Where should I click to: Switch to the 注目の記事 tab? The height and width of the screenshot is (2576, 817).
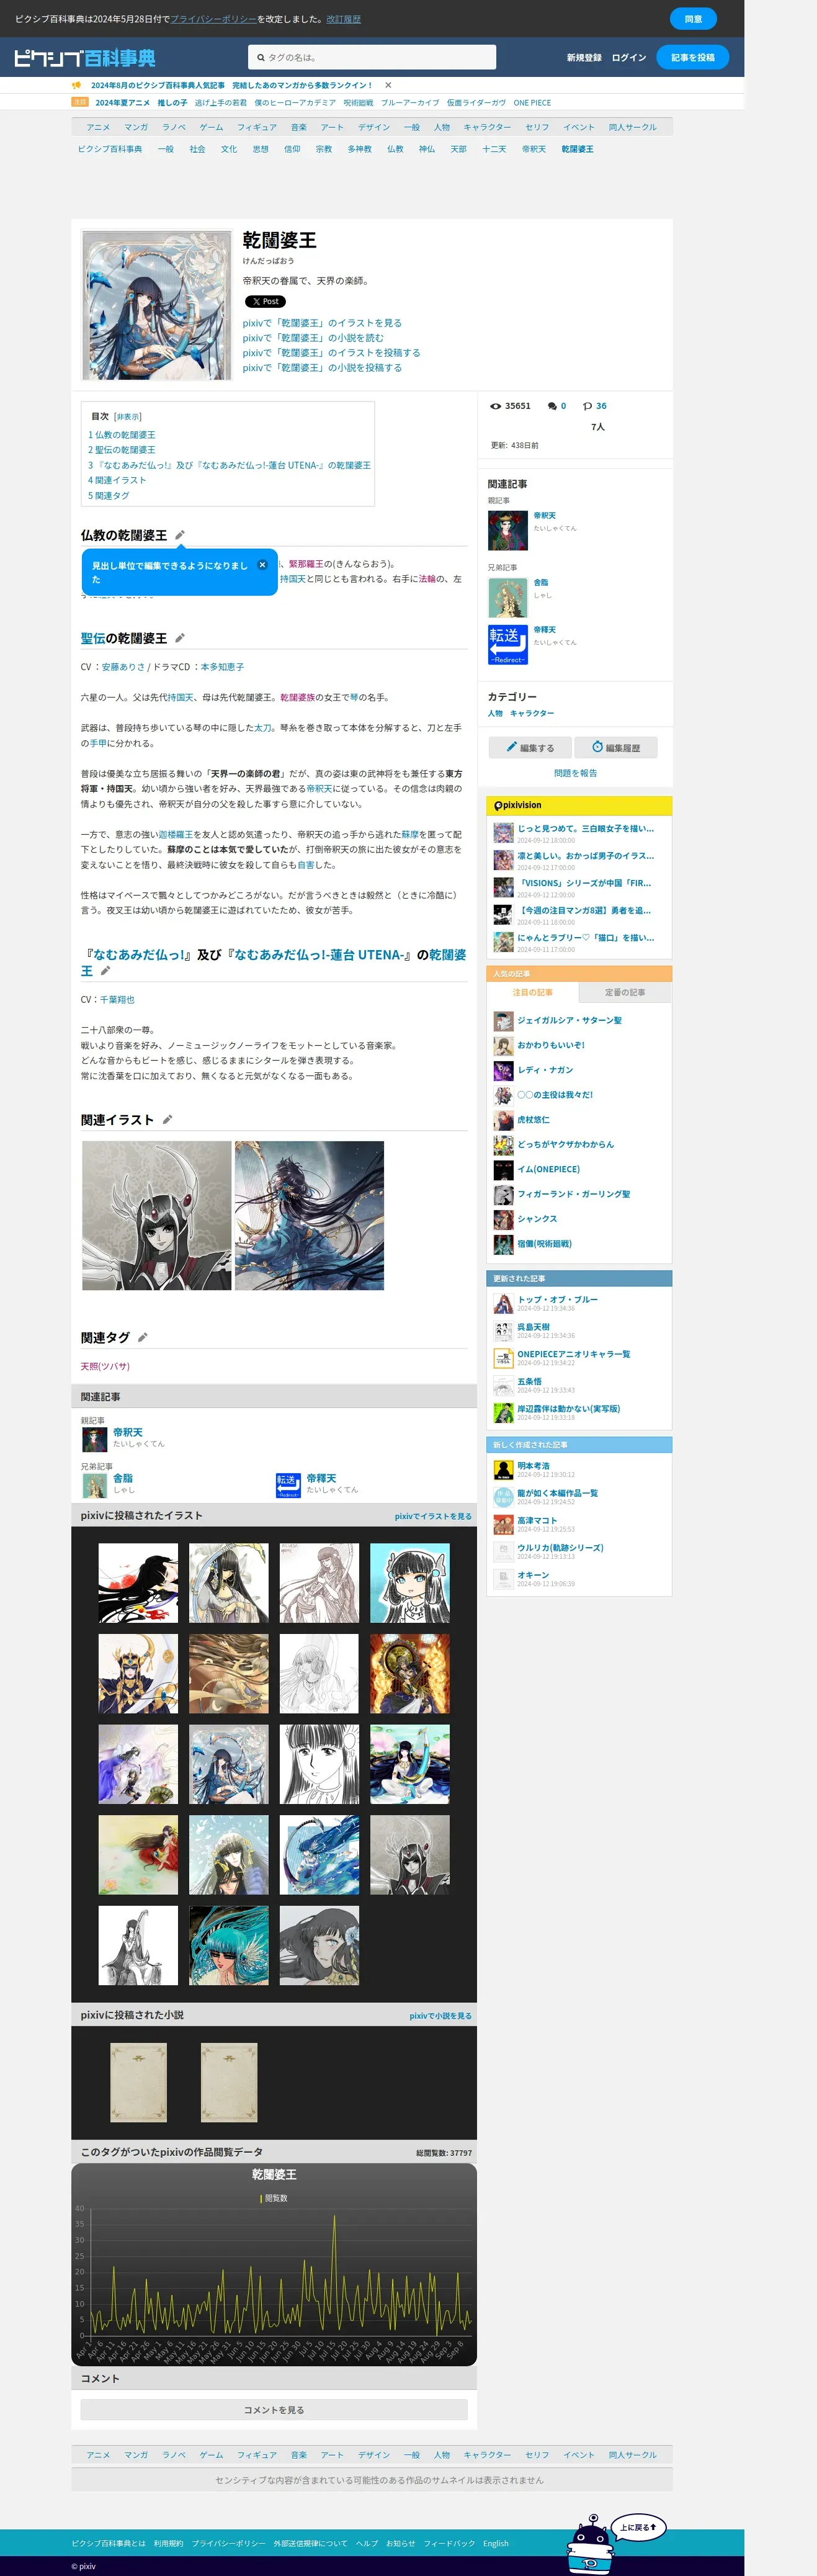tap(532, 992)
